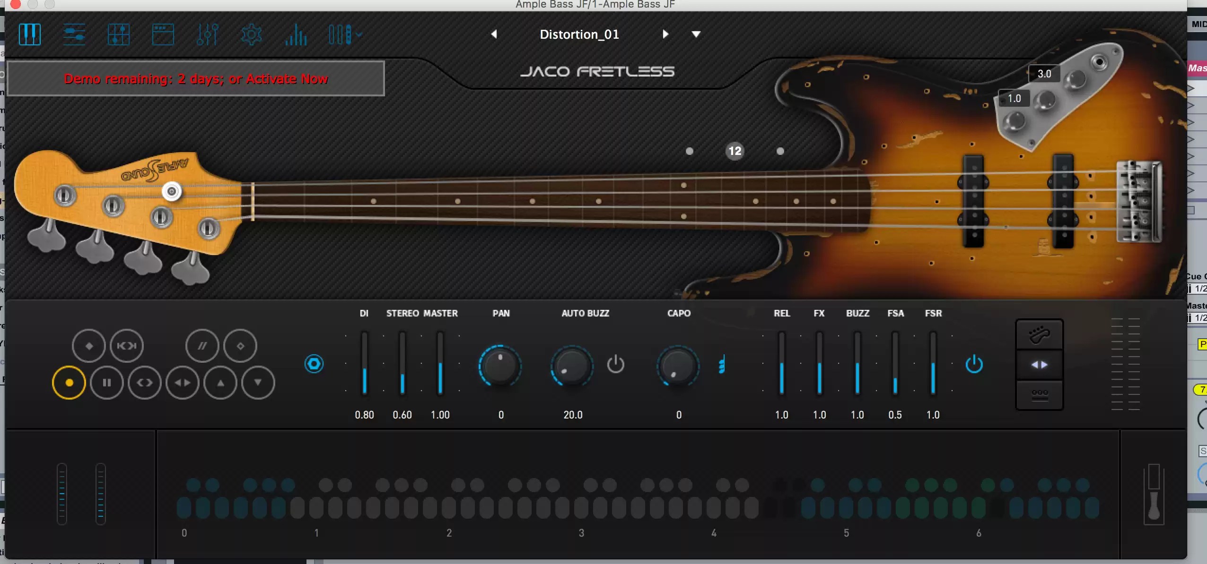Click the strings/chord mode icon below arrows

1039,395
